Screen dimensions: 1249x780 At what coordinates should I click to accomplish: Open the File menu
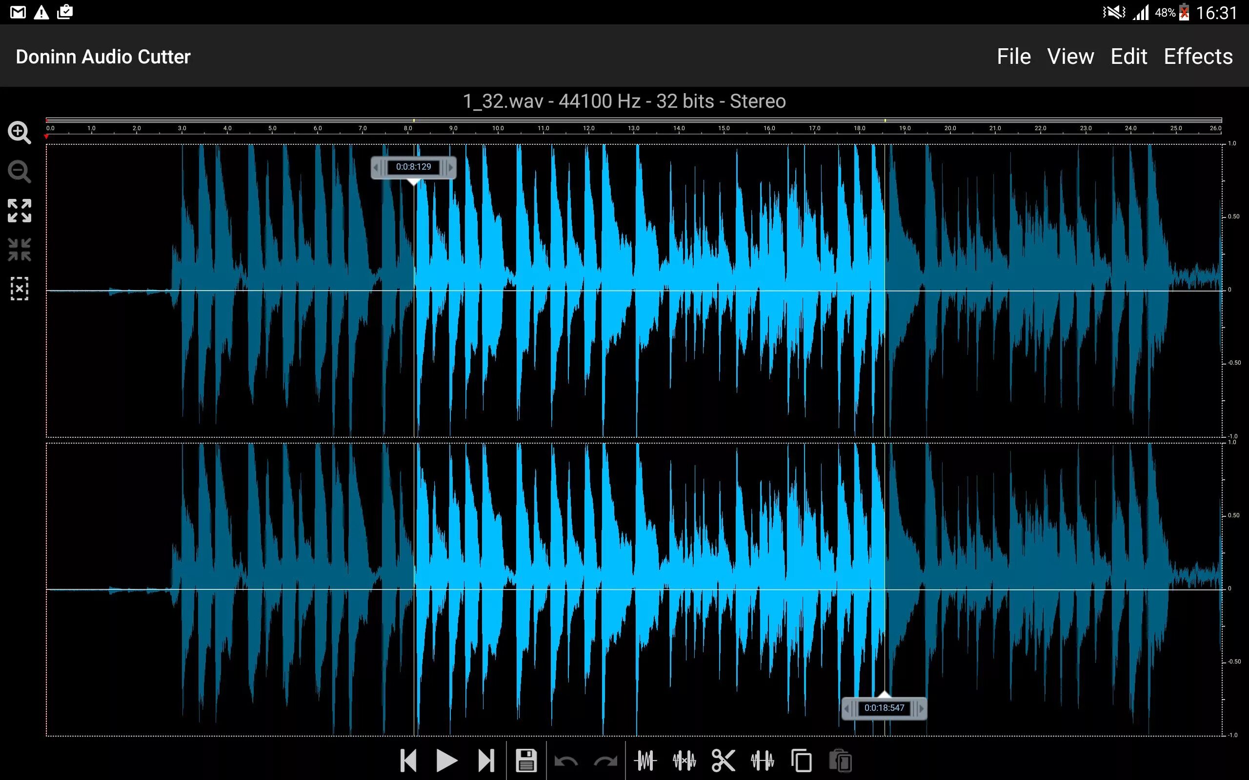(x=1013, y=56)
